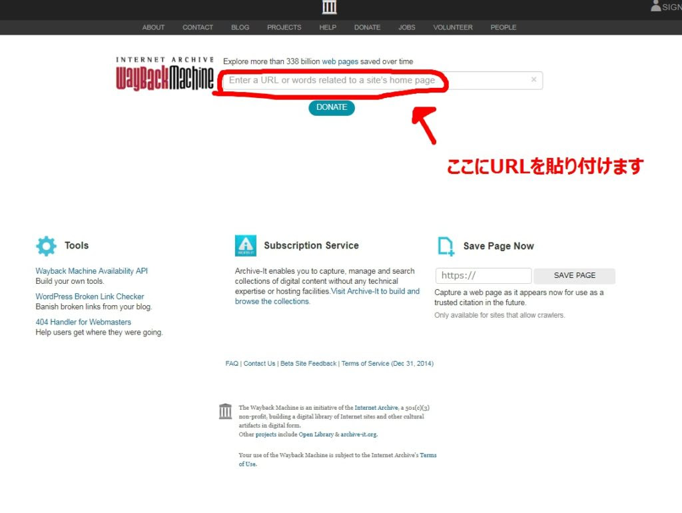Viewport: 682px width, 513px height.
Task: Open Terms of Service (Dec 31, 2014) link
Action: (x=387, y=363)
